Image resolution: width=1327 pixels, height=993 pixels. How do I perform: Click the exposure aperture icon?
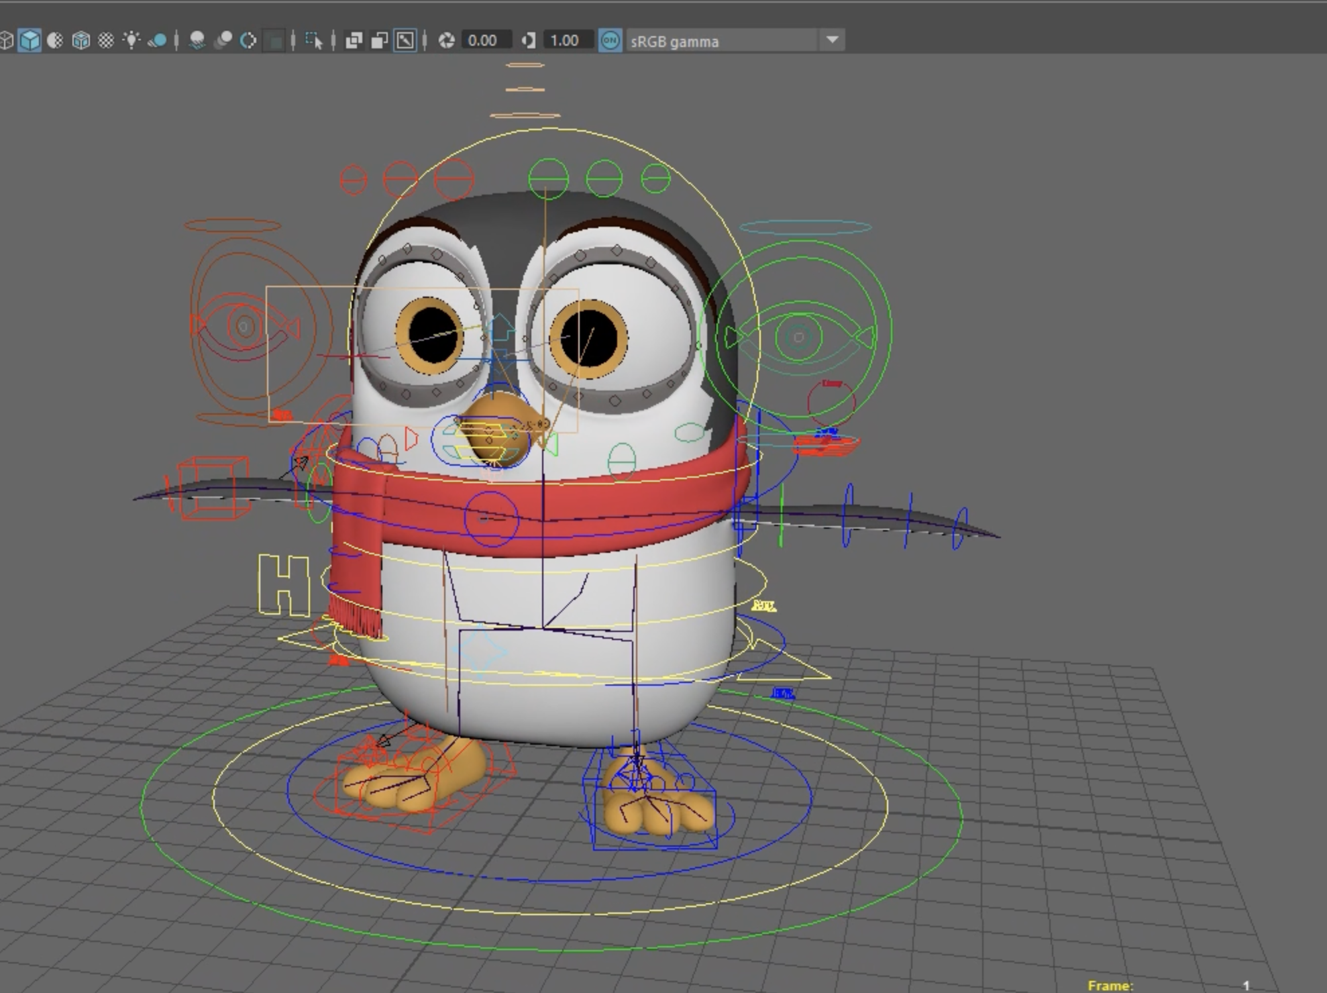pos(446,40)
